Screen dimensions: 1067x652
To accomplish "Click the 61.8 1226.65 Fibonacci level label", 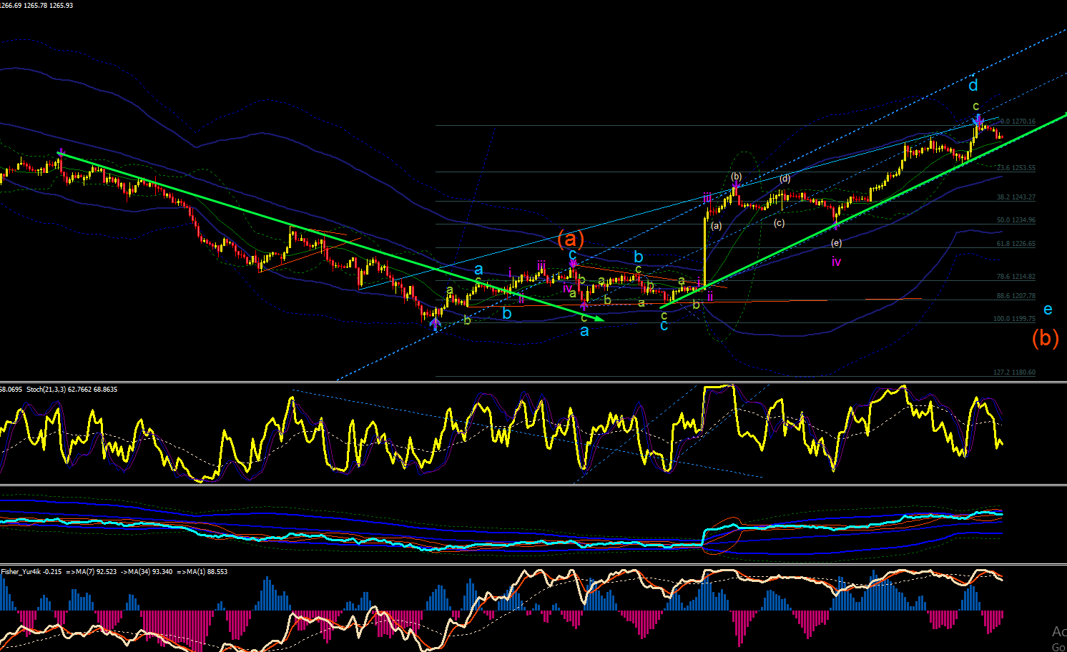I will [x=1016, y=244].
